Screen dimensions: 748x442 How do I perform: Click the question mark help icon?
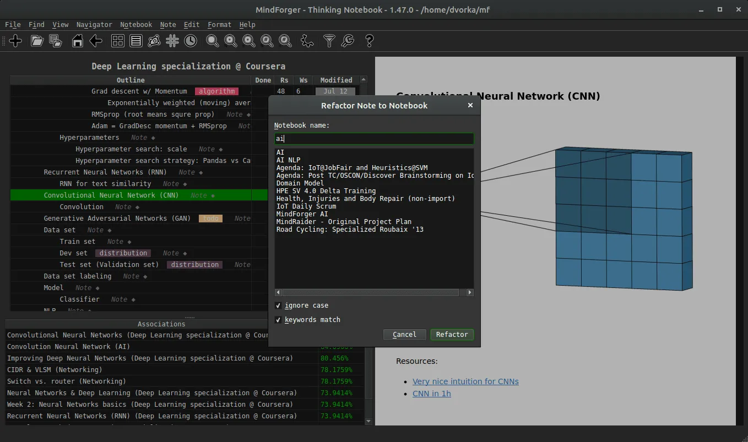coord(369,41)
